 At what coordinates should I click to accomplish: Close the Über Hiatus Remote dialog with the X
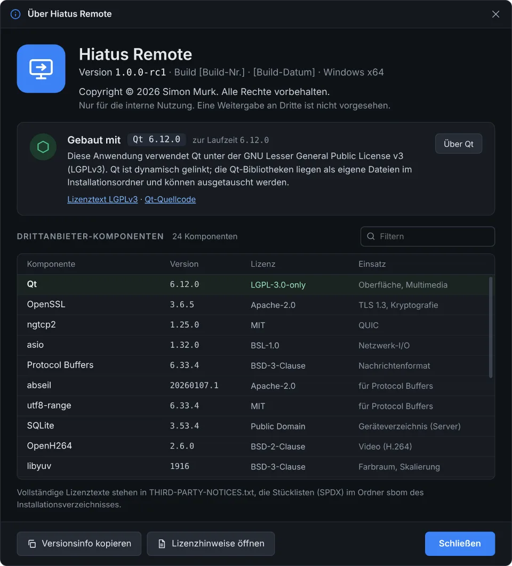496,14
